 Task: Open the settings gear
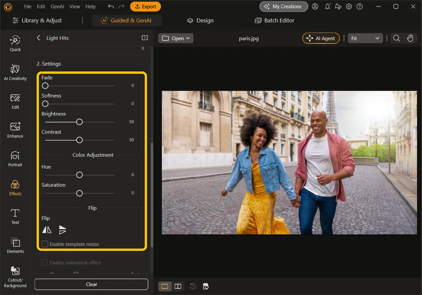coord(349,6)
